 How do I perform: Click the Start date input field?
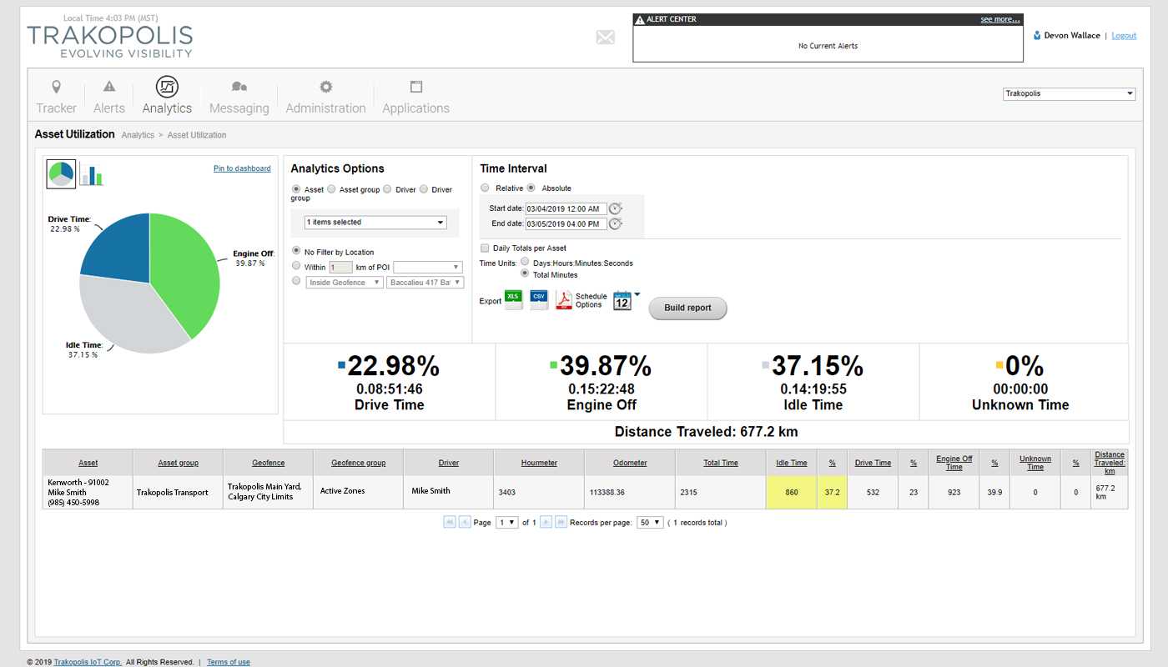566,208
